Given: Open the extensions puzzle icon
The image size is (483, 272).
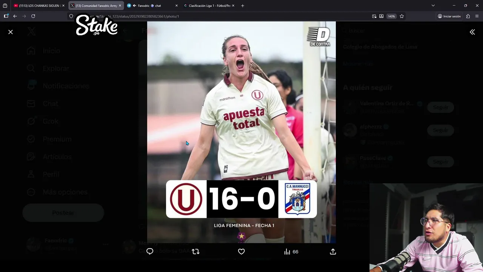Looking at the screenshot, I should pos(468,16).
